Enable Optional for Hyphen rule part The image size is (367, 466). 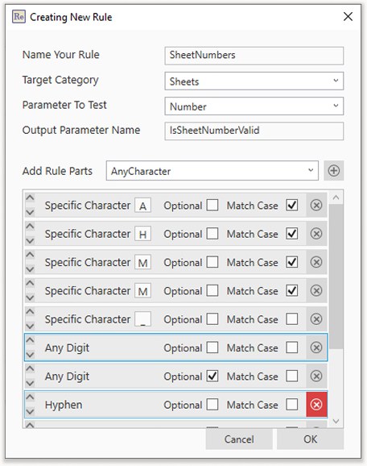pyautogui.click(x=212, y=405)
